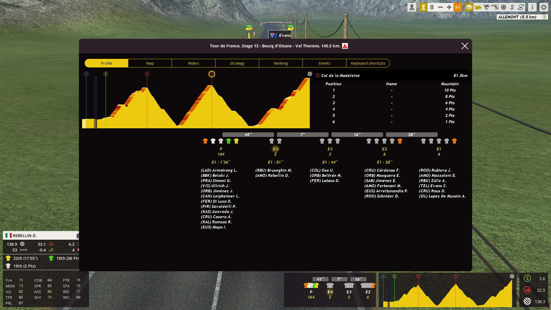This screenshot has width=551, height=310.
Task: Click the Evans rider label above dialog
Action: 280,35
